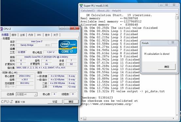The image size is (181, 122).
Task: Close the CPU-Z window
Action: (x=75, y=28)
